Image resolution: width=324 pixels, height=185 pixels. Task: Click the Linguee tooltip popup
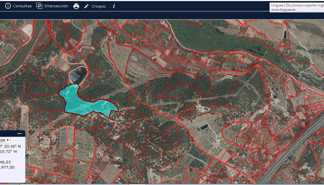(x=296, y=8)
